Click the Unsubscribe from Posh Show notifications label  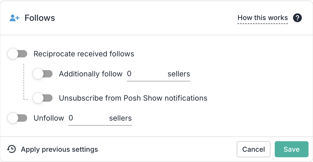[x=133, y=98]
